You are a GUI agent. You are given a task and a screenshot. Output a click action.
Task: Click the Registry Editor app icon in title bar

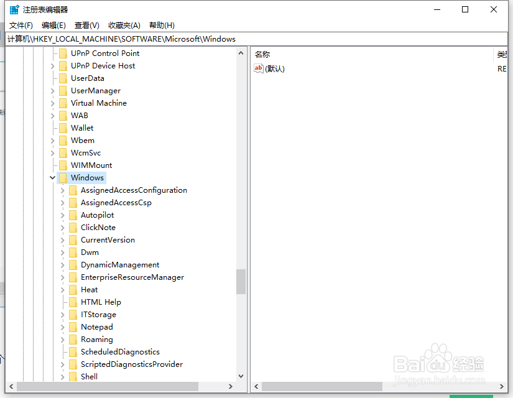click(x=14, y=10)
